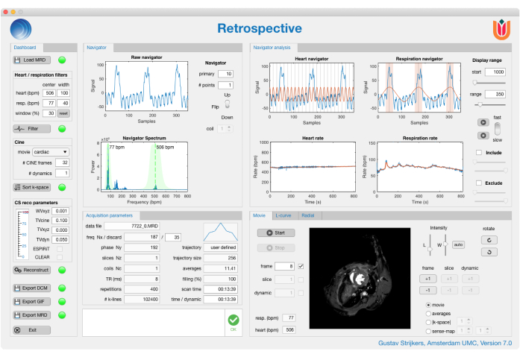Click the green status lamp beside Load MRD
The image size is (520, 357).
[62, 60]
